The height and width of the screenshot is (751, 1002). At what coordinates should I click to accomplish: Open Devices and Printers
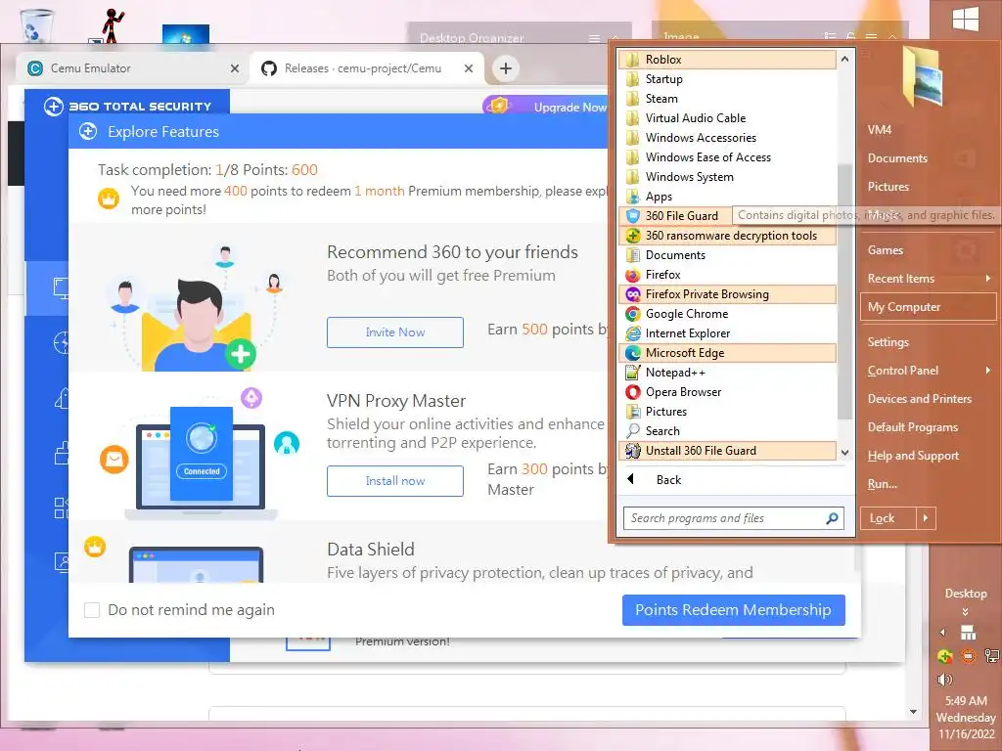click(919, 399)
